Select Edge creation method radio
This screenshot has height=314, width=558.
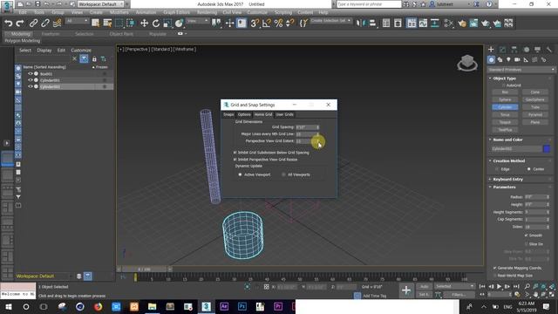coord(497,169)
